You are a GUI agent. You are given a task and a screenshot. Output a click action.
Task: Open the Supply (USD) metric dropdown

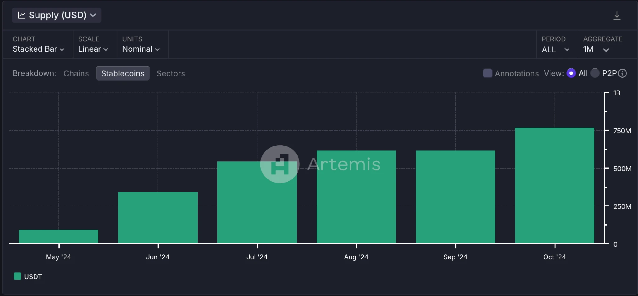(56, 15)
